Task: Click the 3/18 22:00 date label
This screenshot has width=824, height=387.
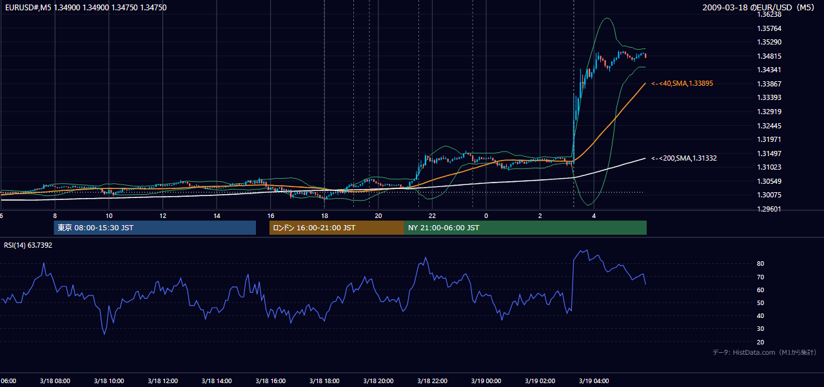Action: click(433, 381)
